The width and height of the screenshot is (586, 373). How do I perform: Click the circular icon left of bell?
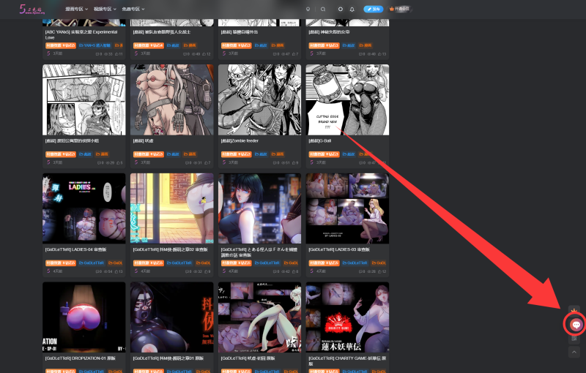(x=340, y=10)
